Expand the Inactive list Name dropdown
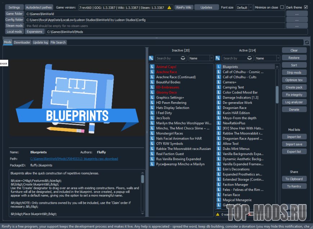The image size is (313, 229). tap(201, 58)
